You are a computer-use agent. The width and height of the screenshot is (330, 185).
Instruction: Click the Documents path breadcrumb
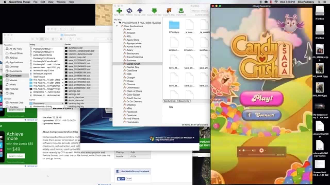pos(184,101)
